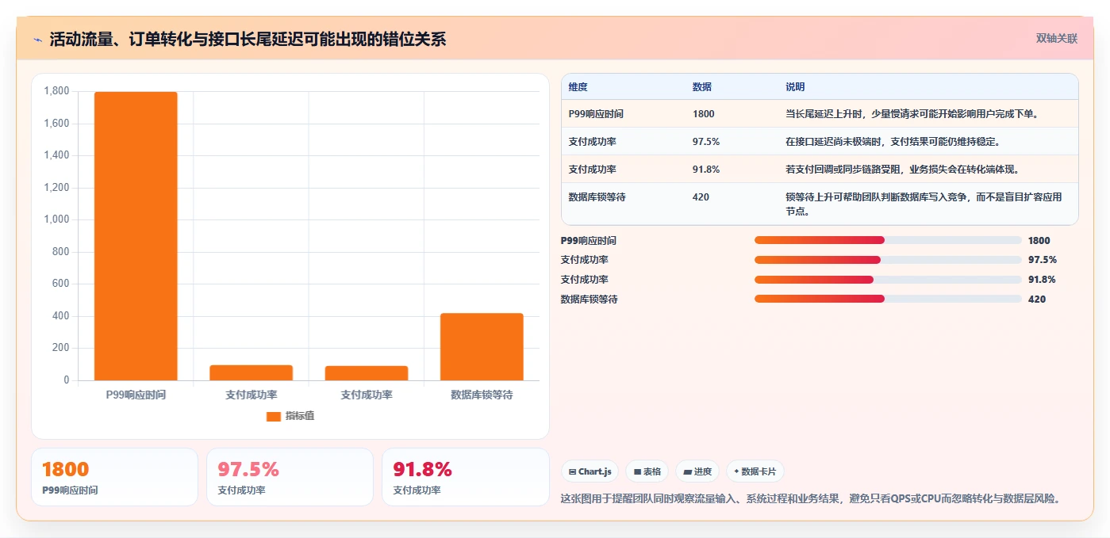Click the 数据库锁等待 progress bar
The image size is (1110, 538).
click(888, 299)
